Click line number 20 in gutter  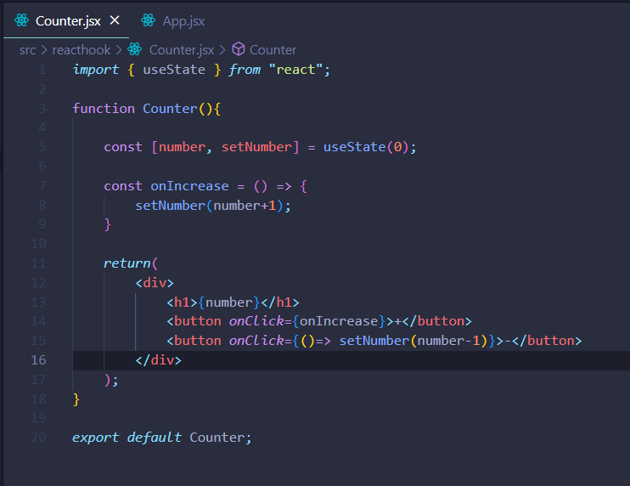point(38,438)
